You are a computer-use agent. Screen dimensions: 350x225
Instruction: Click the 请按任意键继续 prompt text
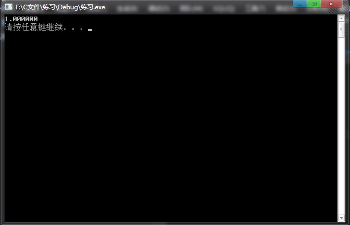tap(33, 27)
